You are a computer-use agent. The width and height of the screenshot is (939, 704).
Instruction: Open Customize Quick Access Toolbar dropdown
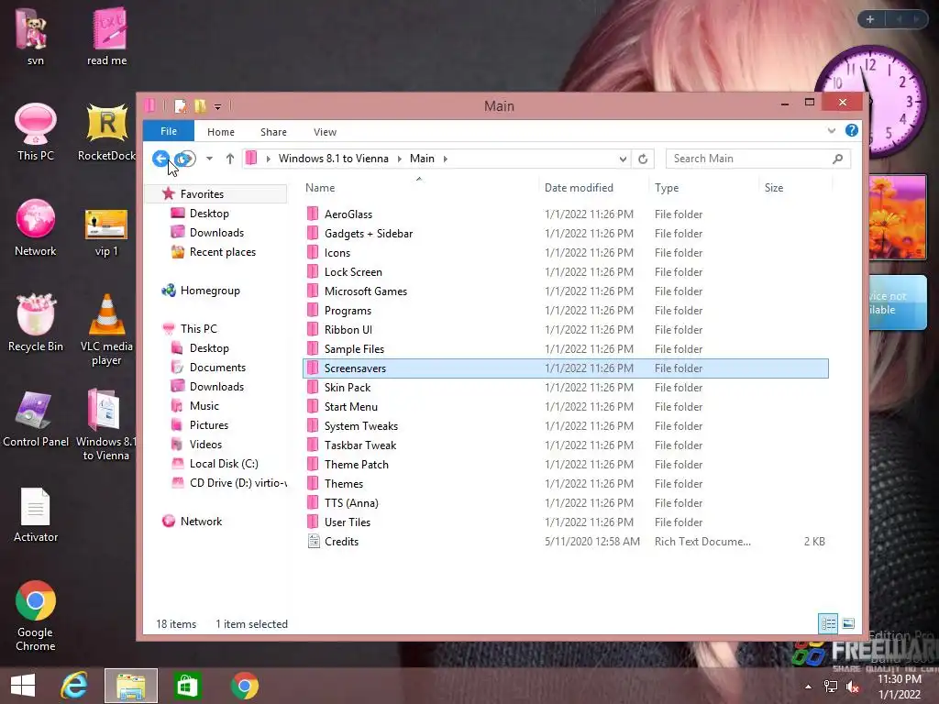coord(218,106)
